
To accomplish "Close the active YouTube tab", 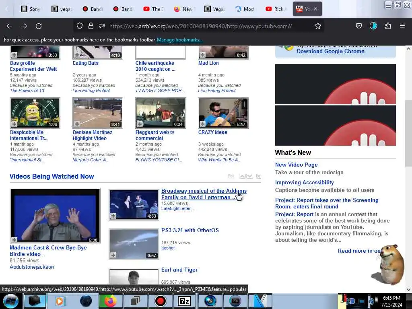I will tap(315, 9).
